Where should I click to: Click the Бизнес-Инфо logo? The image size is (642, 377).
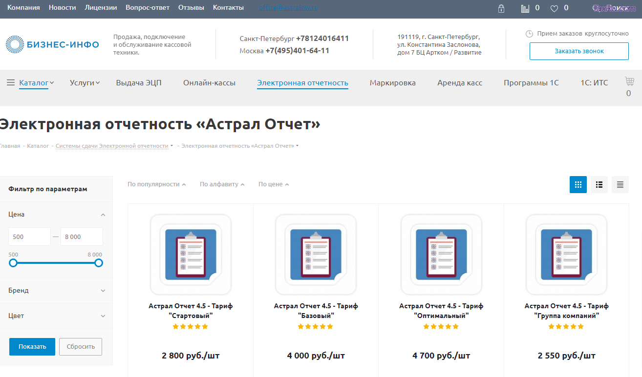[52, 44]
